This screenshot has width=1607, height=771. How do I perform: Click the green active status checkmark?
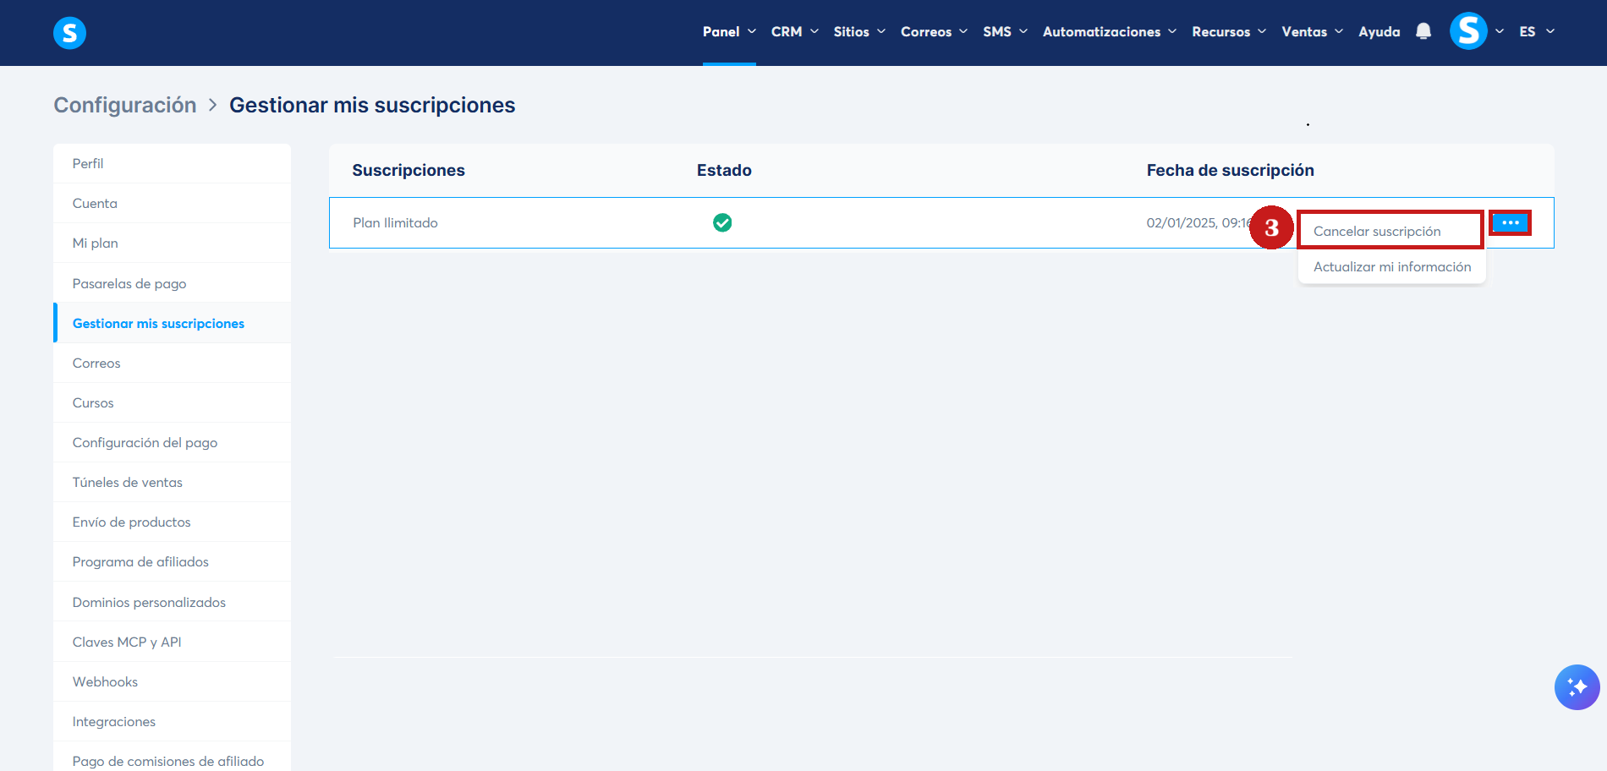click(722, 222)
